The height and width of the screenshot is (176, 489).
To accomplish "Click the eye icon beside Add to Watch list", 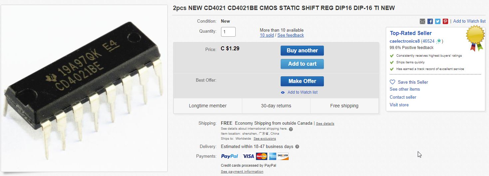I will (283, 92).
